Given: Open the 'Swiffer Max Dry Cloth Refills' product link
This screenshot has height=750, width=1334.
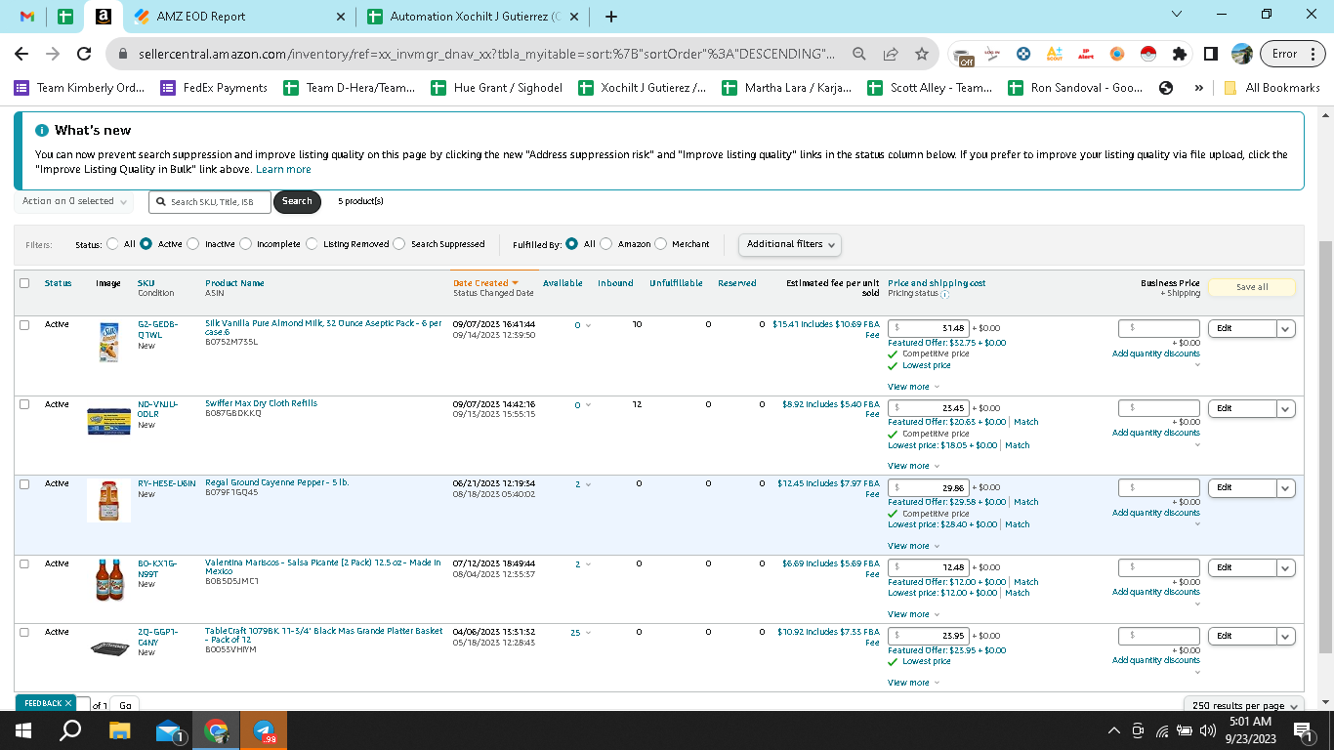Looking at the screenshot, I should [261, 403].
